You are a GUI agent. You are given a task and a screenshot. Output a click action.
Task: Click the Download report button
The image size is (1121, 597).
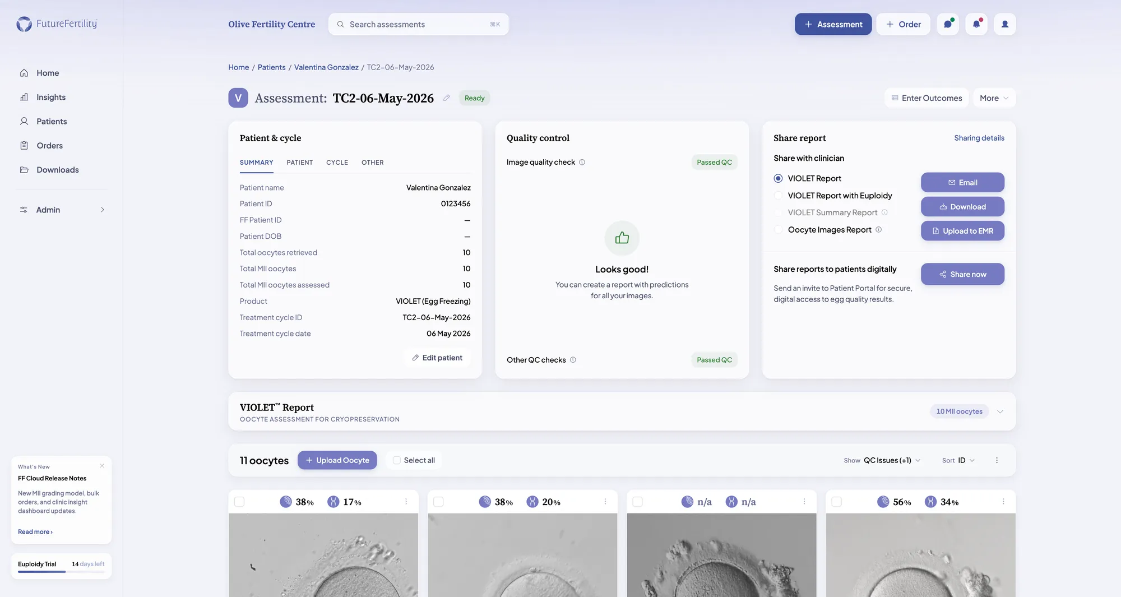962,206
